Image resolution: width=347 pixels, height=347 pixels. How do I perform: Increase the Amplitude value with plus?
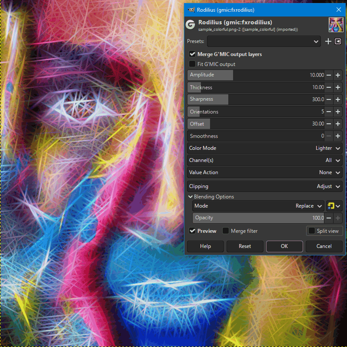338,75
